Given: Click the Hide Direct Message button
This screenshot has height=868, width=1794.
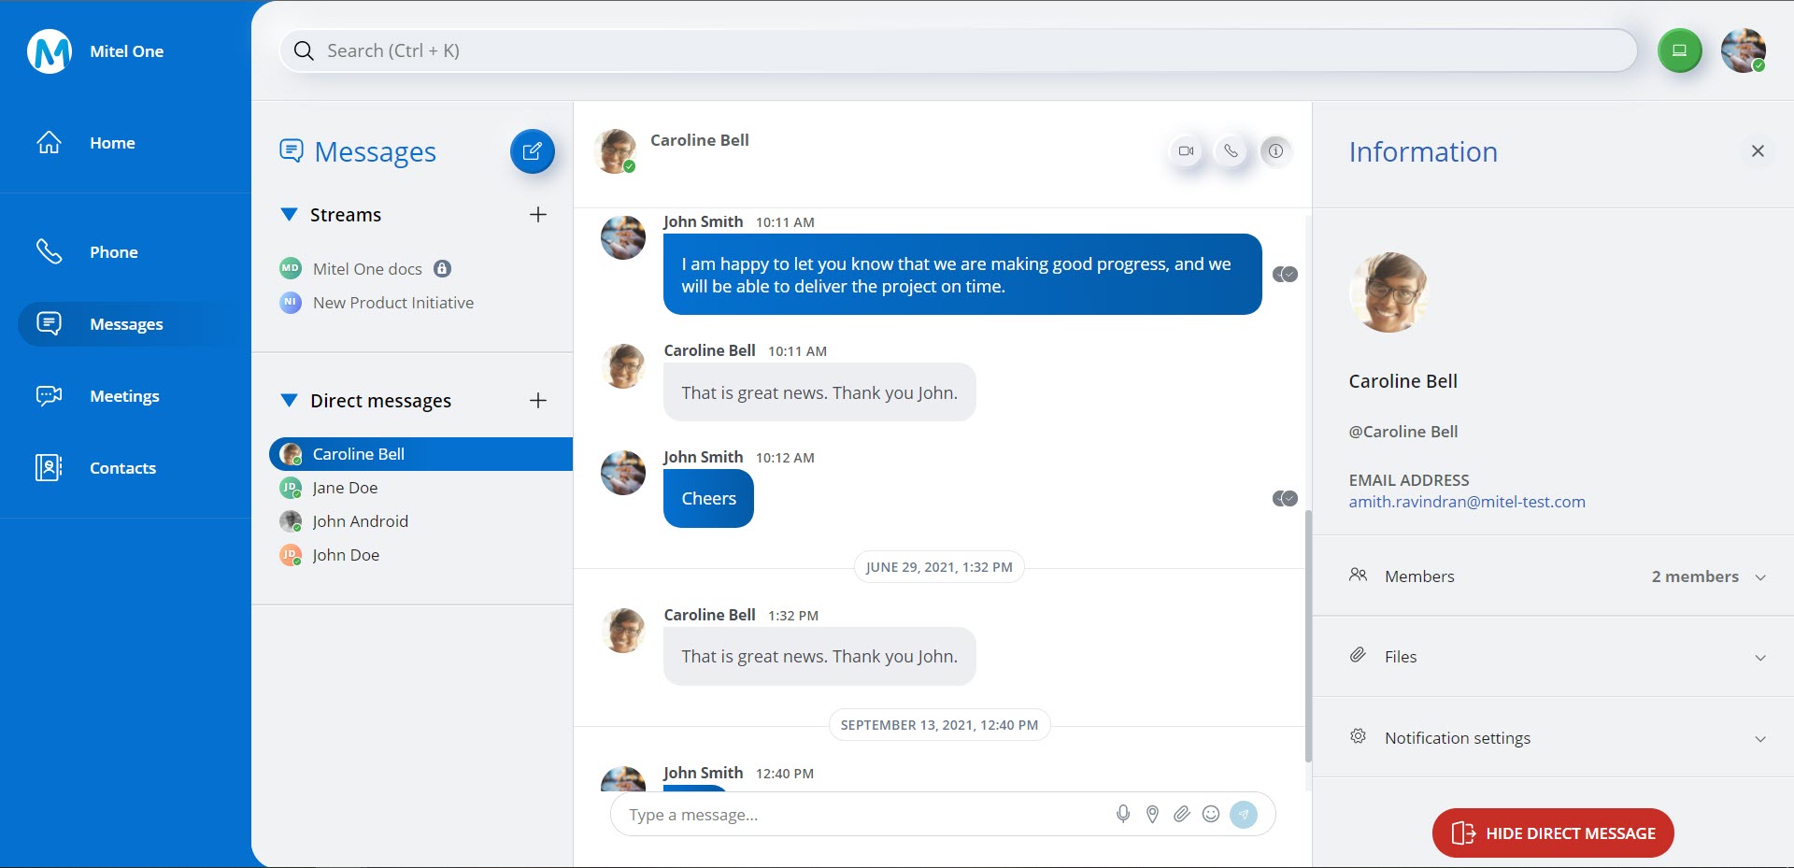Looking at the screenshot, I should (x=1552, y=833).
